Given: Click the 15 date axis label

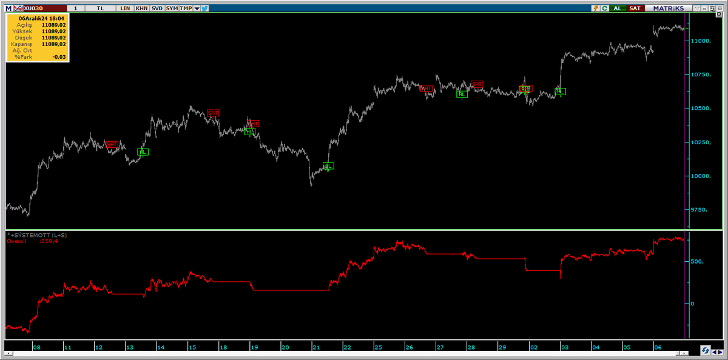Looking at the screenshot, I should [192, 347].
